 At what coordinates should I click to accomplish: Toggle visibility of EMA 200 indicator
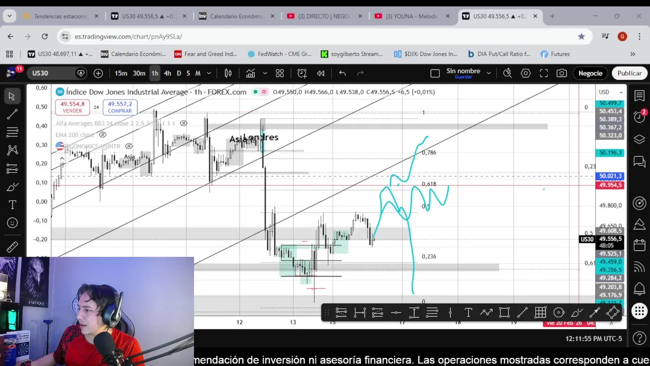point(103,135)
